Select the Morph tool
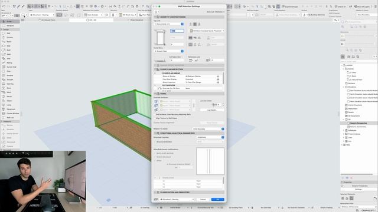378x212 pixels. (x=9, y=97)
